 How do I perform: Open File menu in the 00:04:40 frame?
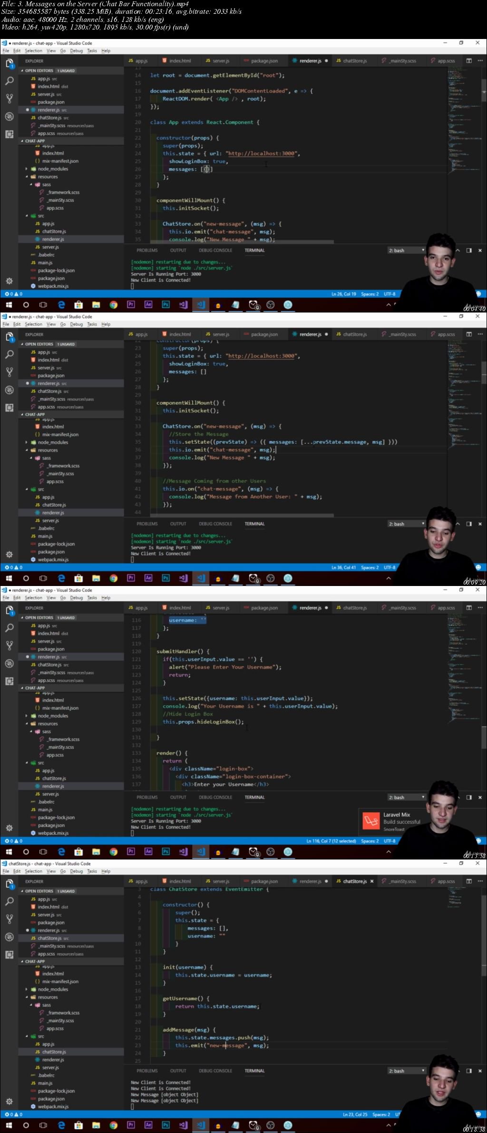pos(6,51)
